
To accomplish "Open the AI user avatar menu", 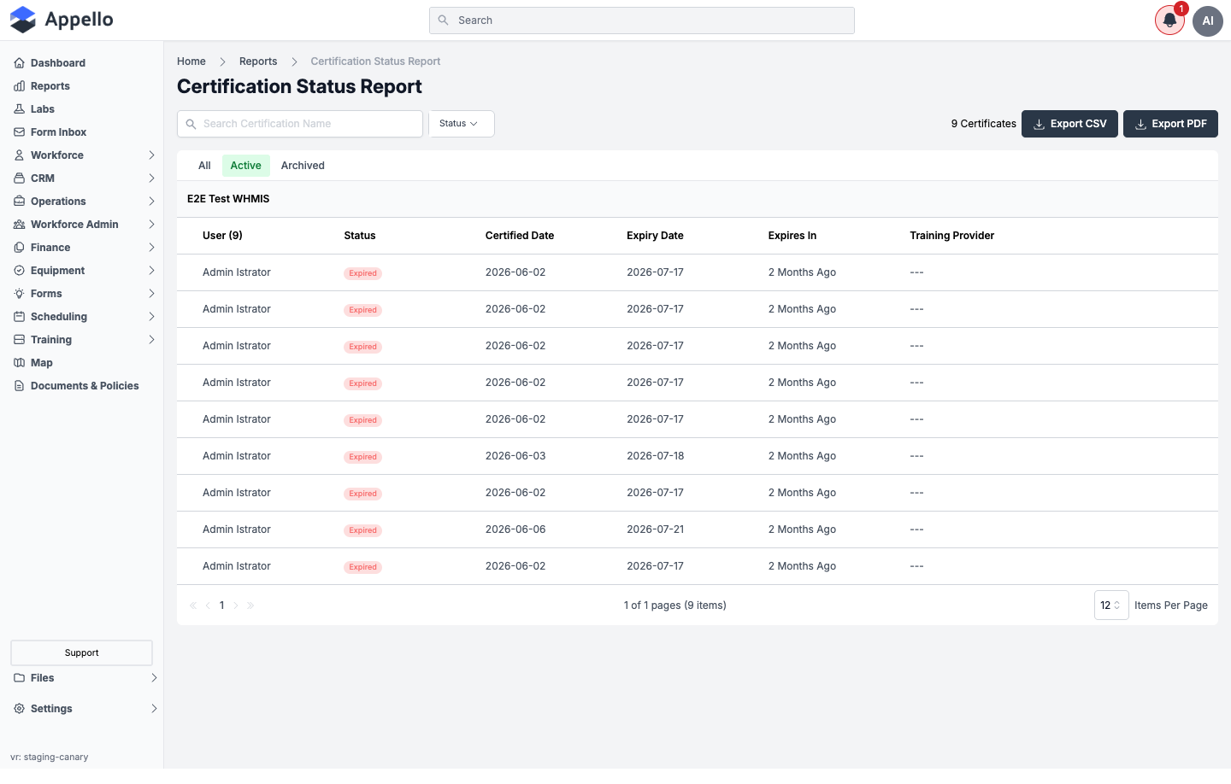I will pos(1208,20).
